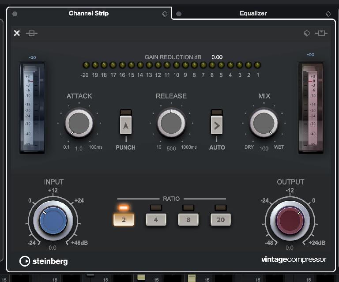Click the sidechain routing icon at top right
This screenshot has height=282, width=339.
[321, 33]
